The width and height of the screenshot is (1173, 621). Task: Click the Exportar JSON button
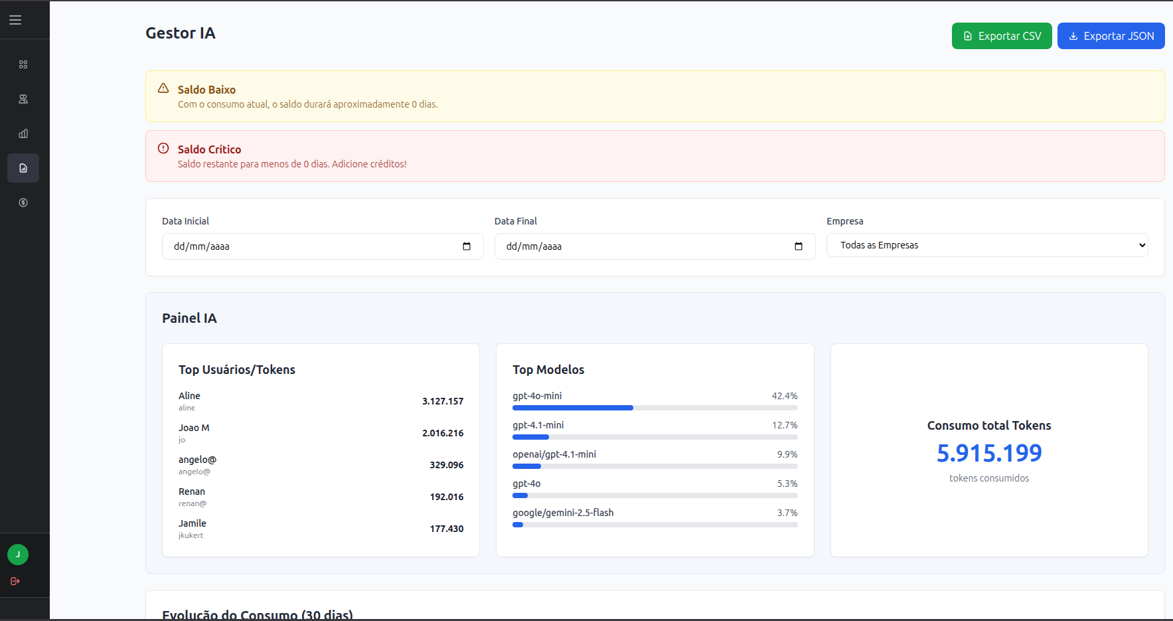1111,36
